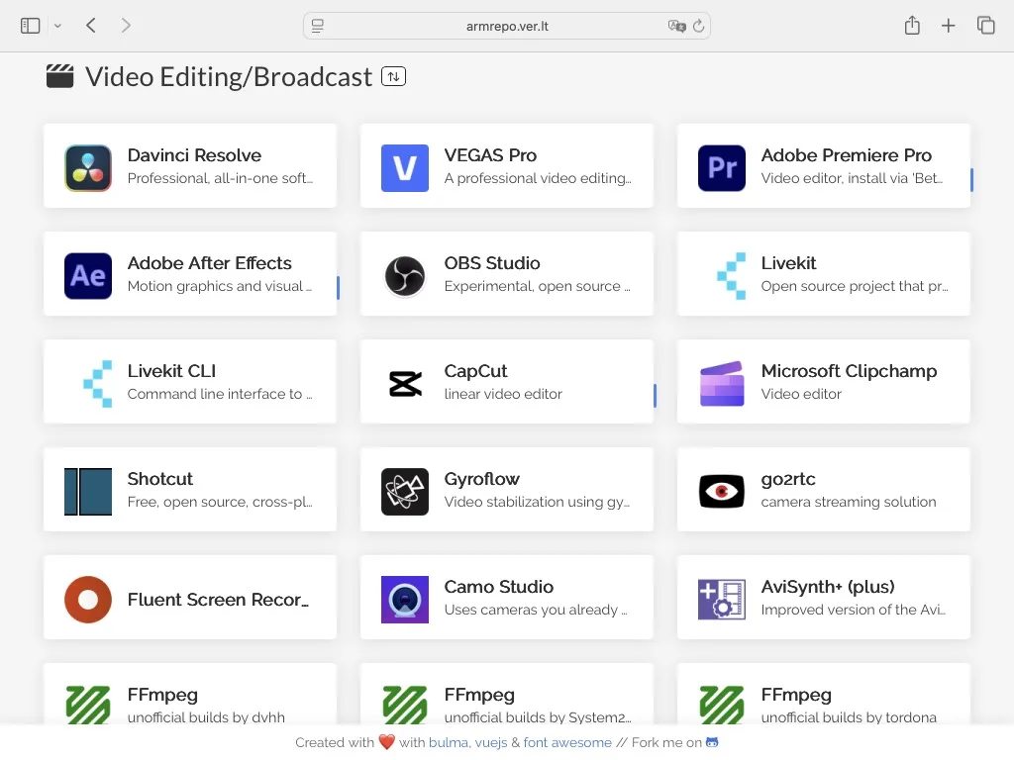Open the page reader icon in the address bar
The width and height of the screenshot is (1014, 760).
(x=318, y=26)
